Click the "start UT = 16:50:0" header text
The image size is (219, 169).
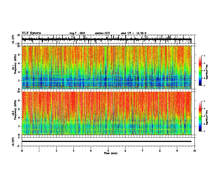134,33
